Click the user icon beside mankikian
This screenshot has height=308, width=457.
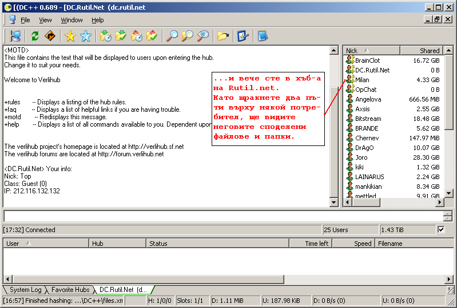coord(349,187)
